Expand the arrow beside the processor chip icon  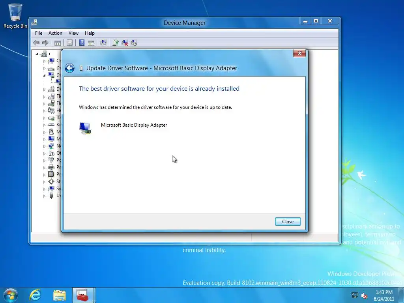(x=44, y=175)
